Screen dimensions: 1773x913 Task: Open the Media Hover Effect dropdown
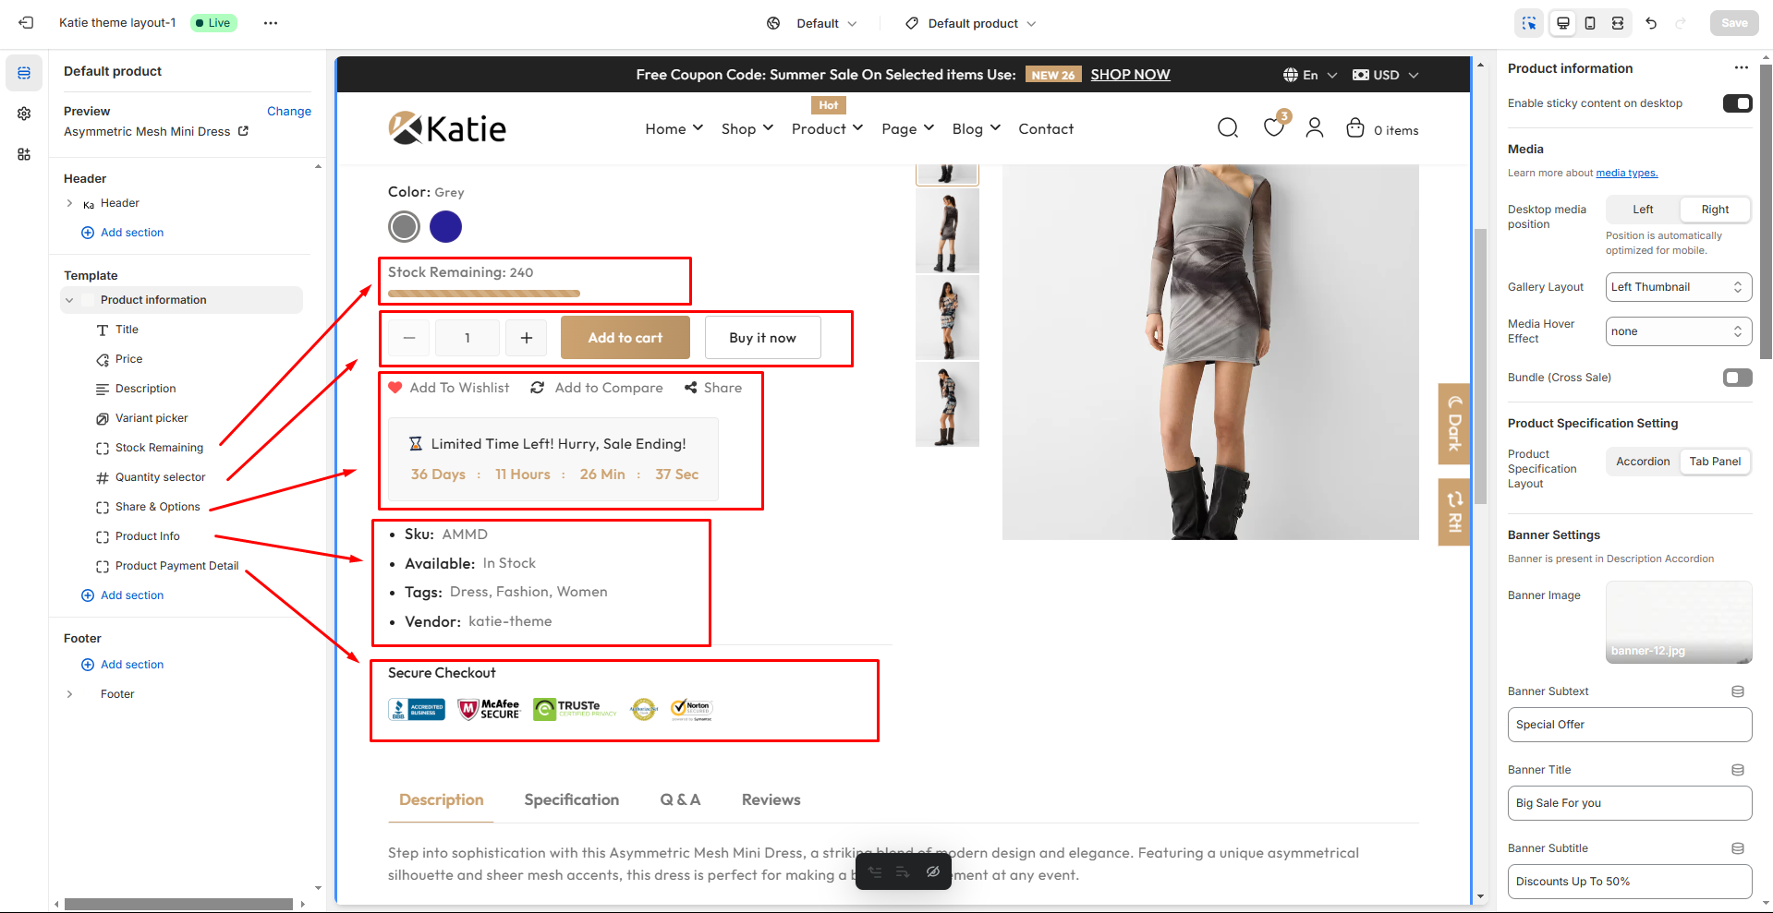[x=1678, y=330]
